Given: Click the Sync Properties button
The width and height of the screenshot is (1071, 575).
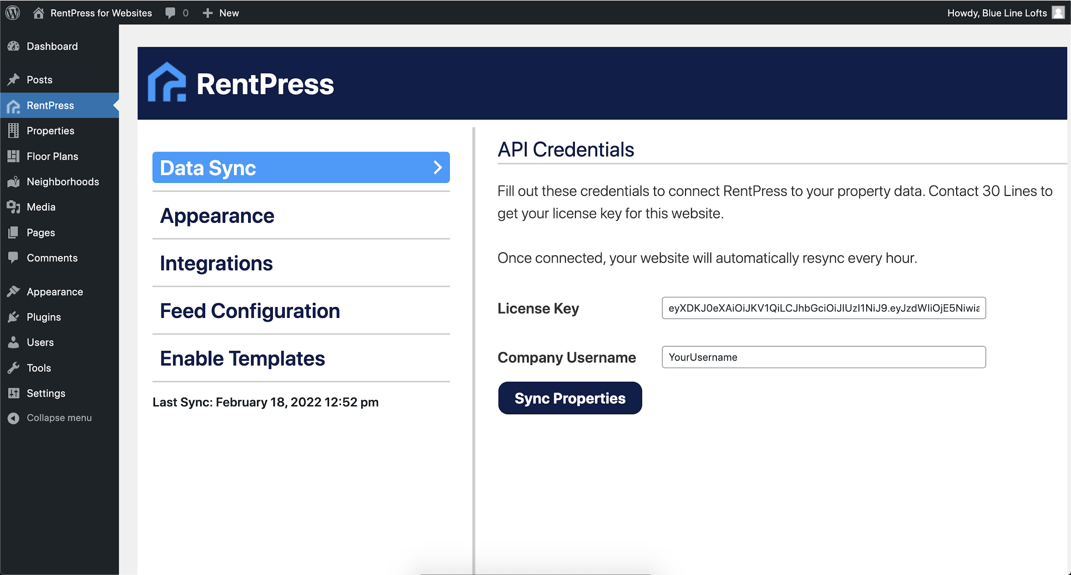Looking at the screenshot, I should click(570, 398).
